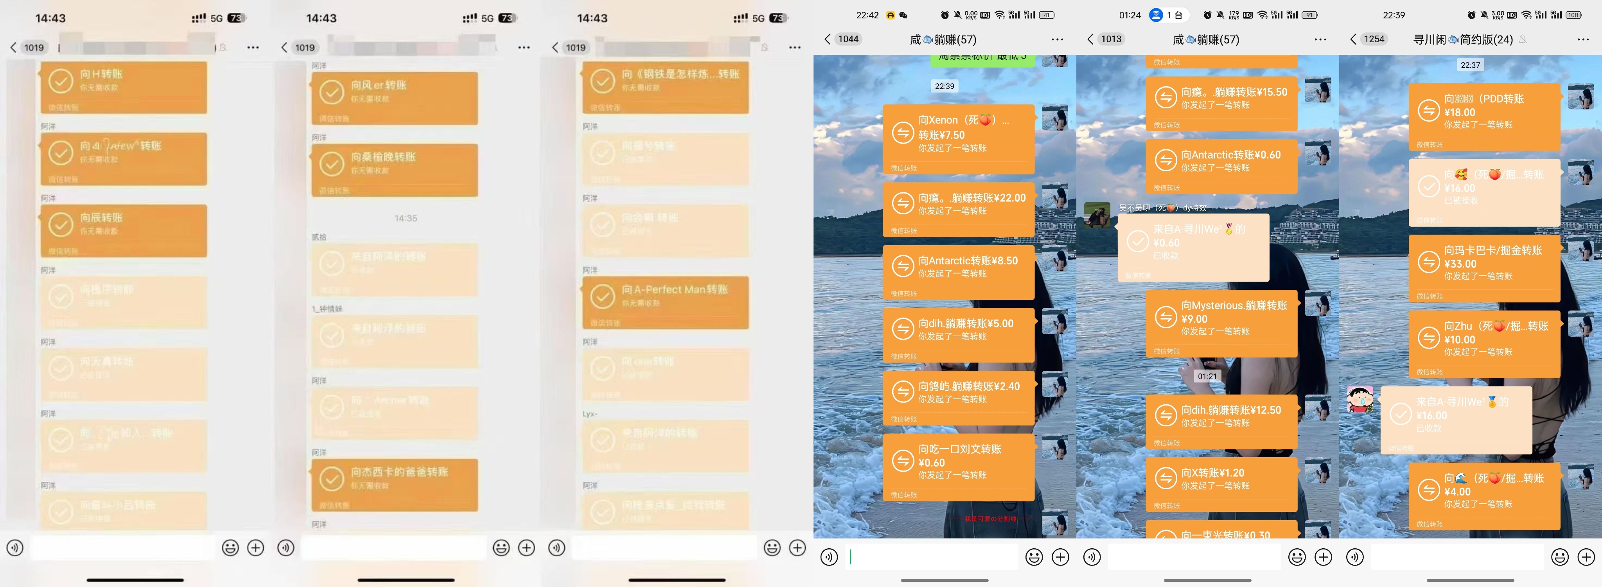
Task: Tap crayon cartoon avatar in chat 1254
Action: pos(1360,400)
